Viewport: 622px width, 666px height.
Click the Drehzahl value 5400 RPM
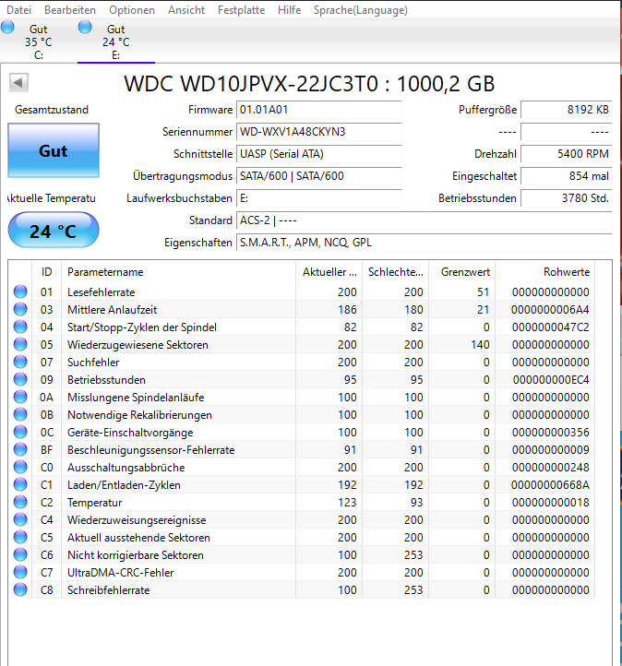[x=567, y=154]
